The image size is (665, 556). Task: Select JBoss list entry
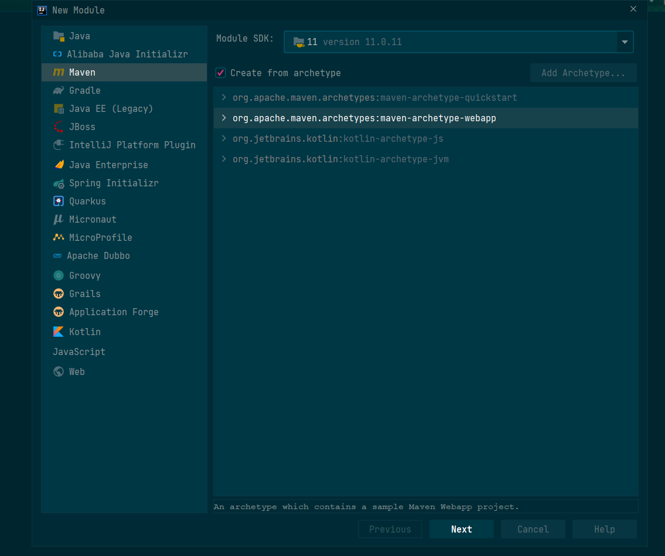(x=124, y=127)
